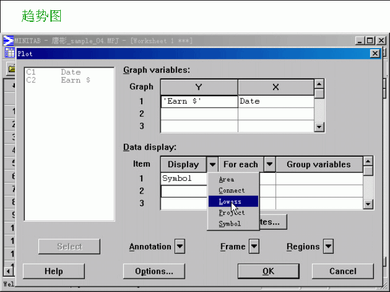Pick Area in the Display popup menu
Viewport: 390px width, 292px height.
(227, 179)
